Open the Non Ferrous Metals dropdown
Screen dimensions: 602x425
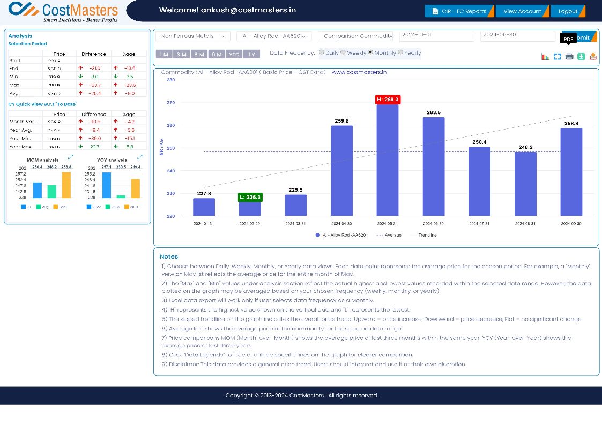[x=193, y=36]
